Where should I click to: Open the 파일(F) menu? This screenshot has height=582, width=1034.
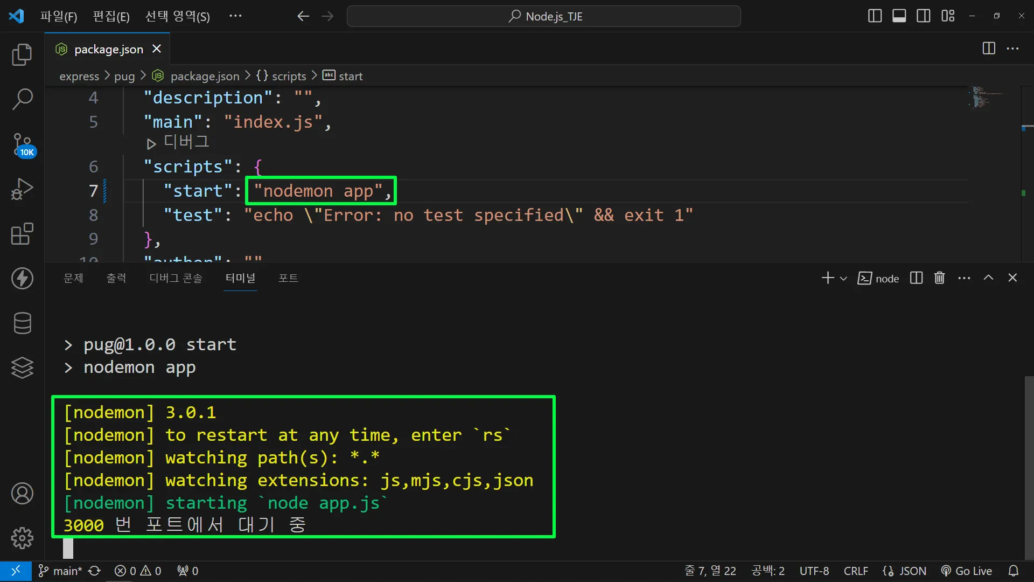click(x=59, y=16)
